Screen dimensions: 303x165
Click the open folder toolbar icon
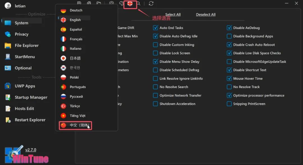coord(99,3)
